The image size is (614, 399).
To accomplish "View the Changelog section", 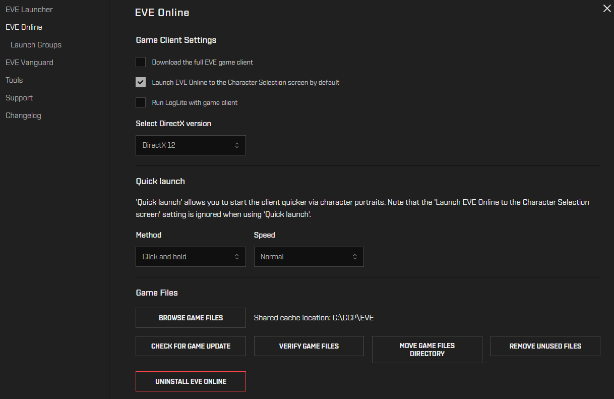I will coord(23,116).
